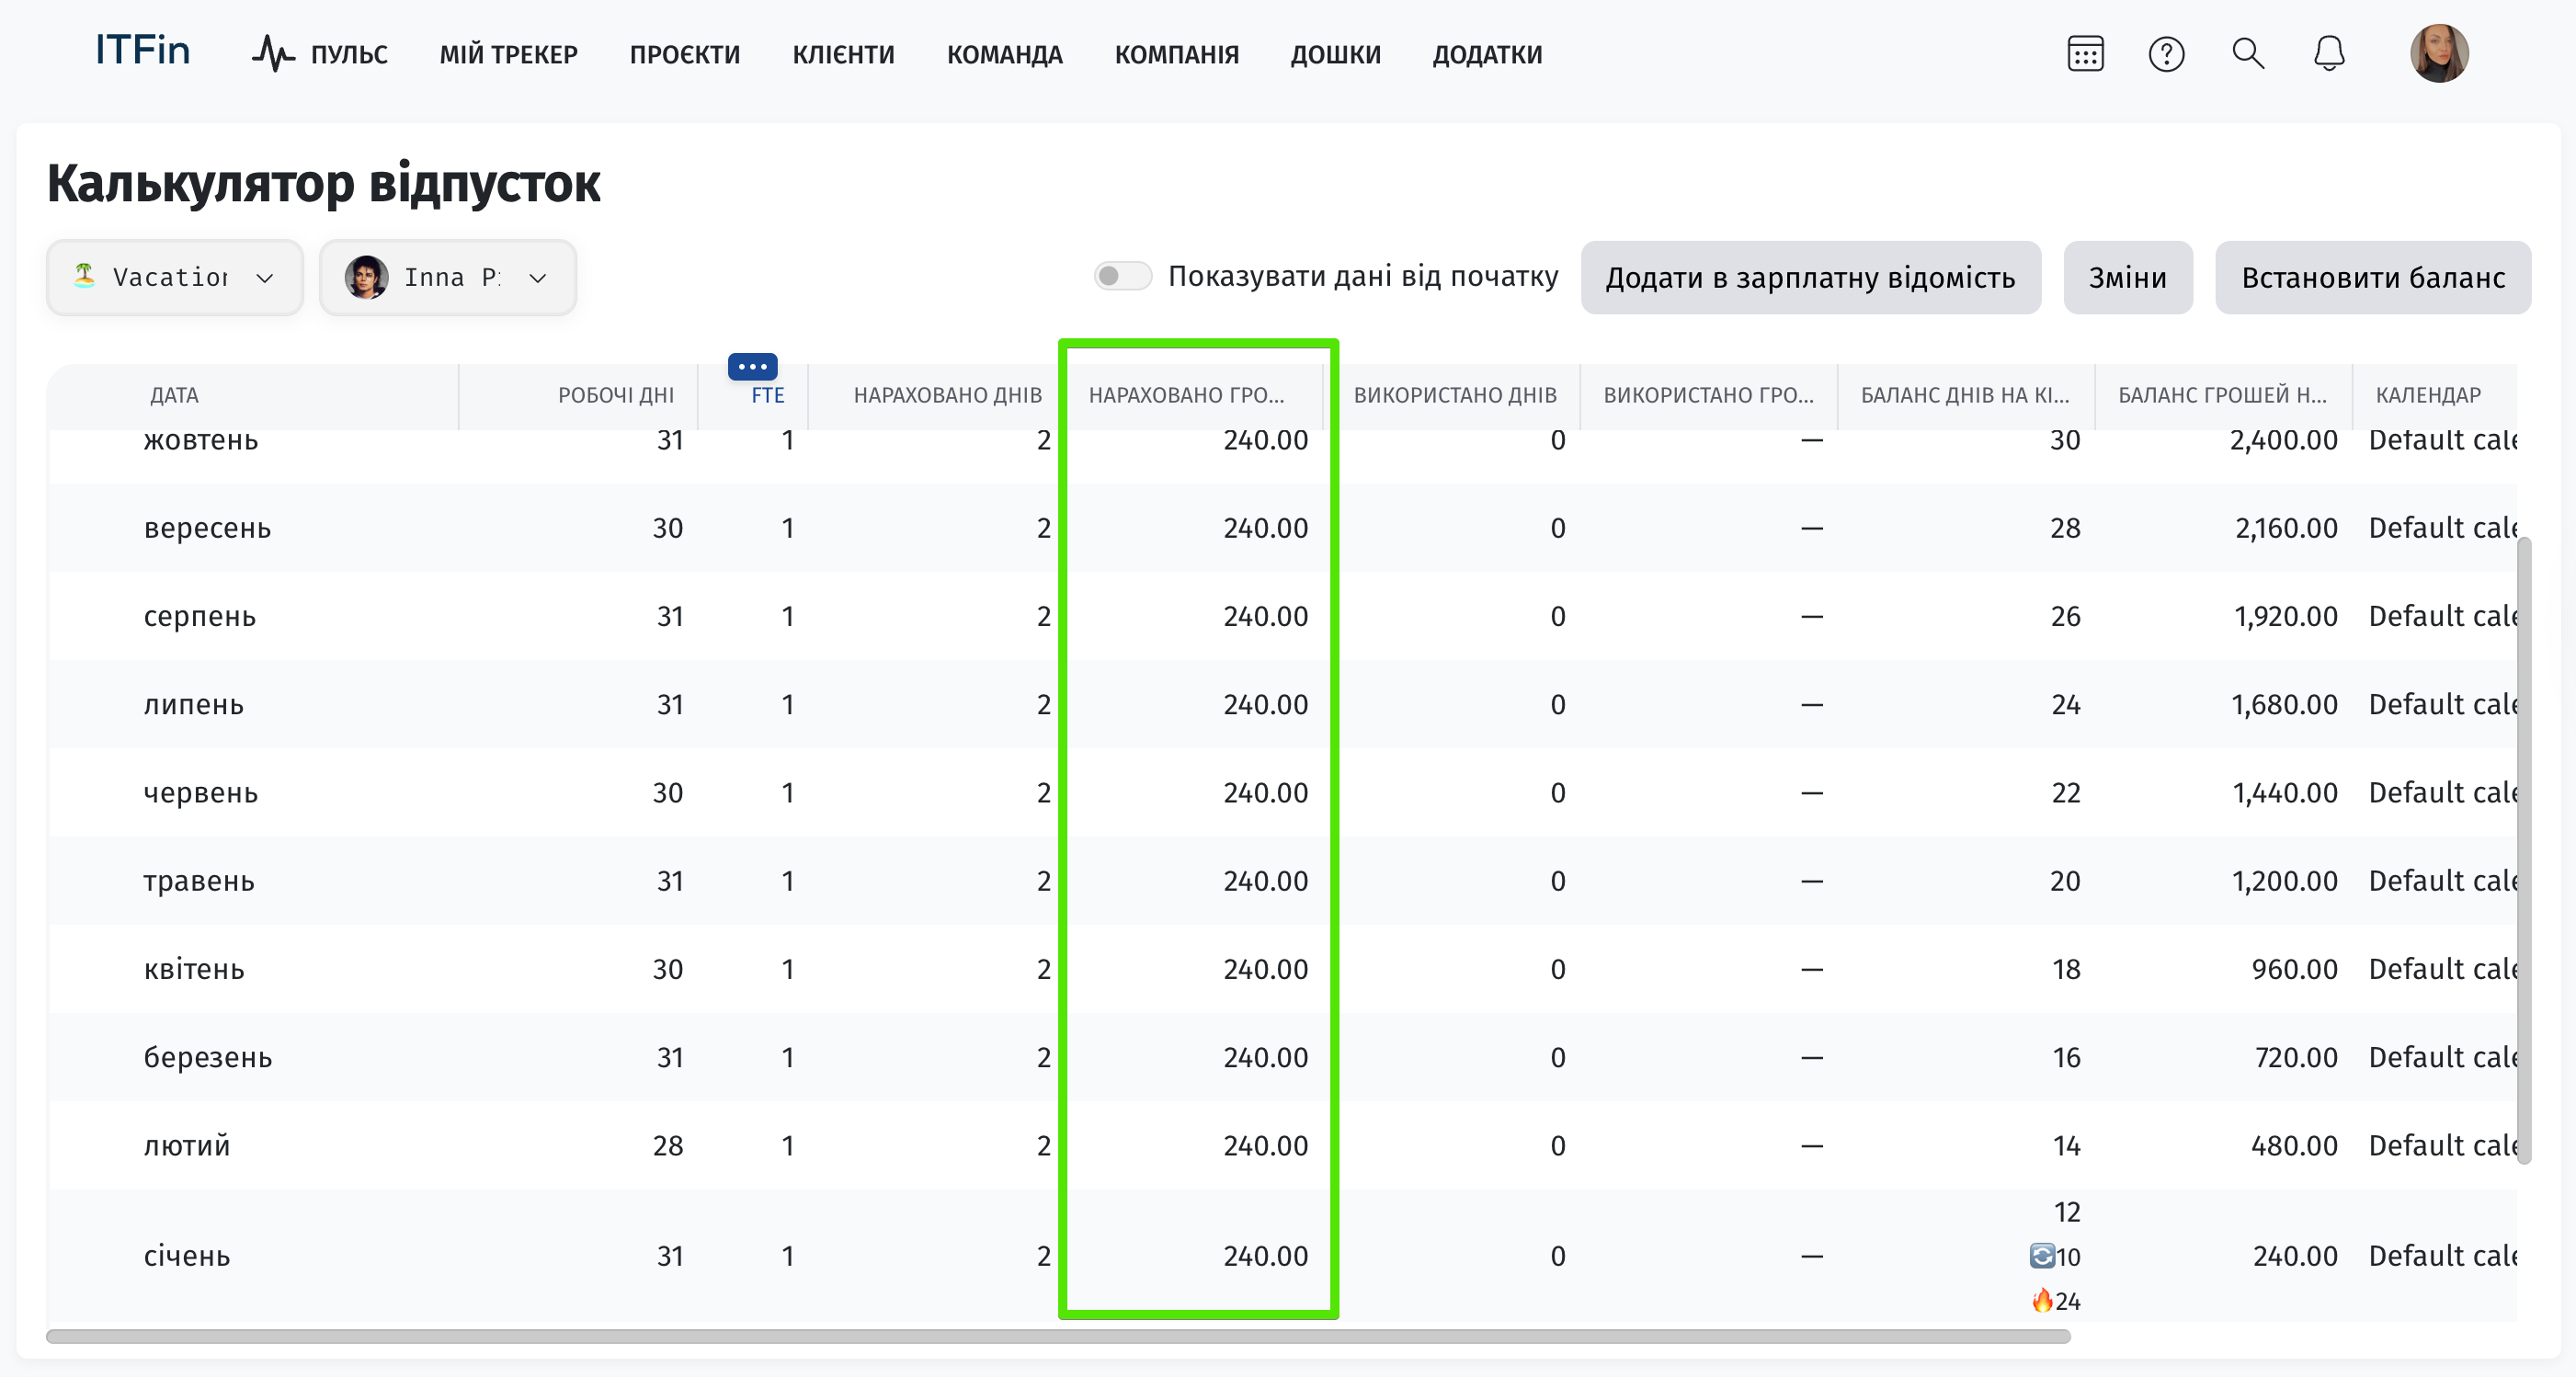This screenshot has height=1377, width=2576.
Task: Click the horizontal scrollbar at table bottom
Action: (1058, 1336)
